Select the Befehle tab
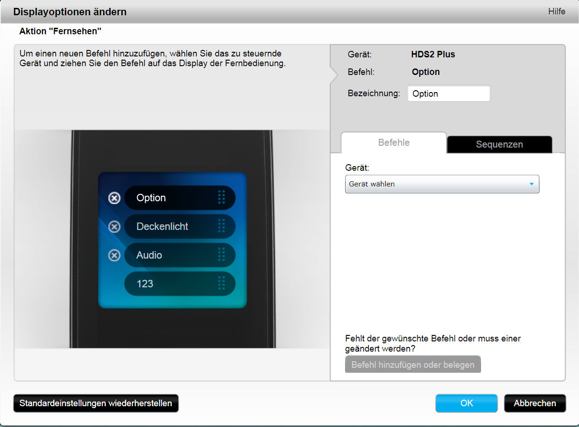Viewport: 579px width, 427px height. pos(393,142)
